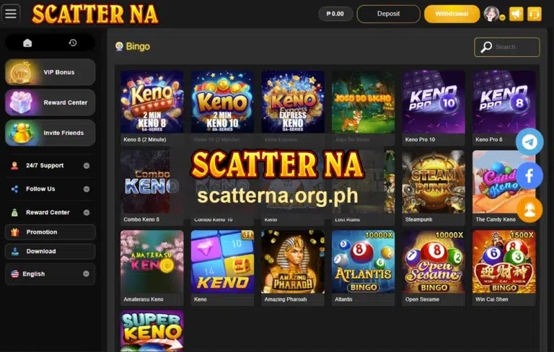Click the orange customer service floating icon
Viewport: 554px width, 352px height.
(529, 210)
